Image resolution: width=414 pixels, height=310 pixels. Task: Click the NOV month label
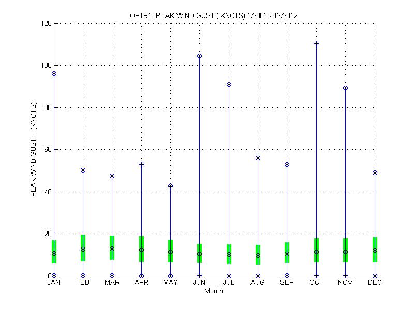coord(345,282)
